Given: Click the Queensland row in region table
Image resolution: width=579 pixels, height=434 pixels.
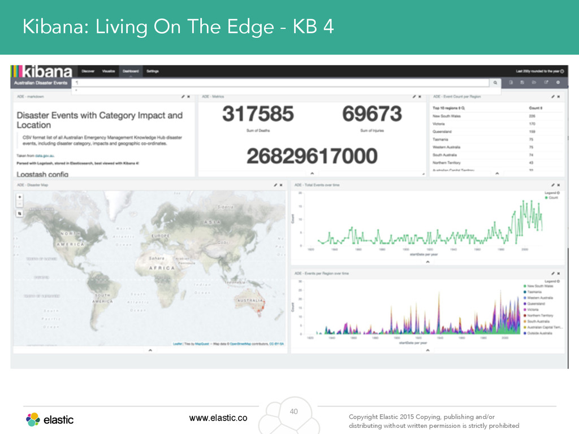Looking at the screenshot, I should [497, 131].
